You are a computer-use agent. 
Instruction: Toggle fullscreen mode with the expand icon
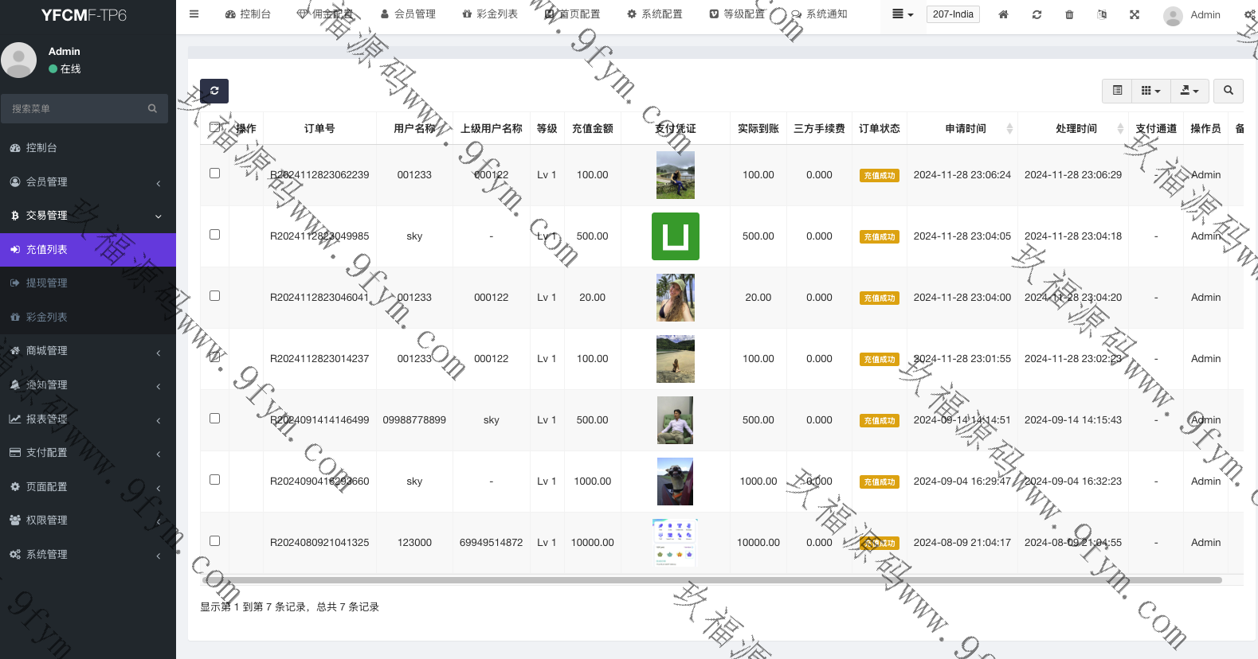[x=1135, y=14]
